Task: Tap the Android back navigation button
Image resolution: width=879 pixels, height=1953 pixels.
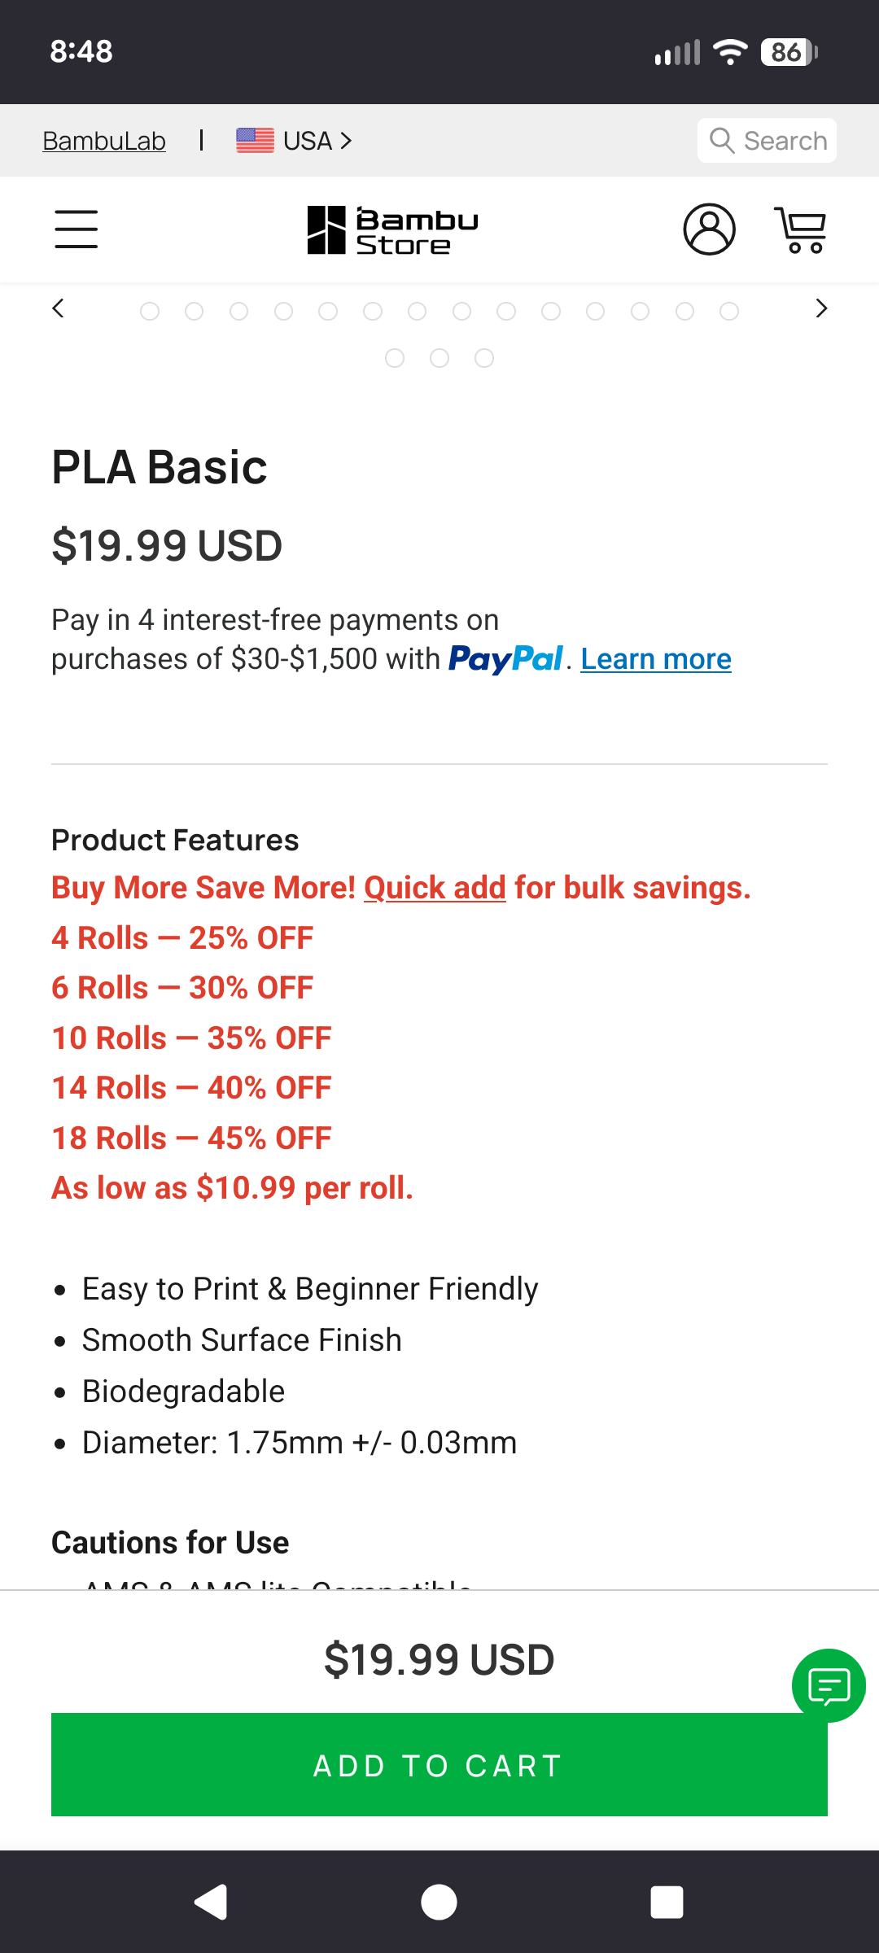Action: [212, 1902]
